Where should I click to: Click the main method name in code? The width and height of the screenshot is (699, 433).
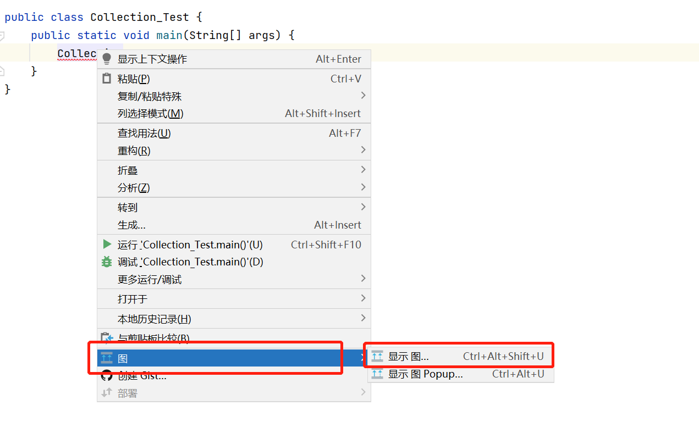point(169,36)
